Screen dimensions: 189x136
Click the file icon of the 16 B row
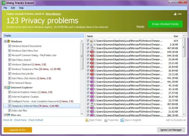point(92,41)
